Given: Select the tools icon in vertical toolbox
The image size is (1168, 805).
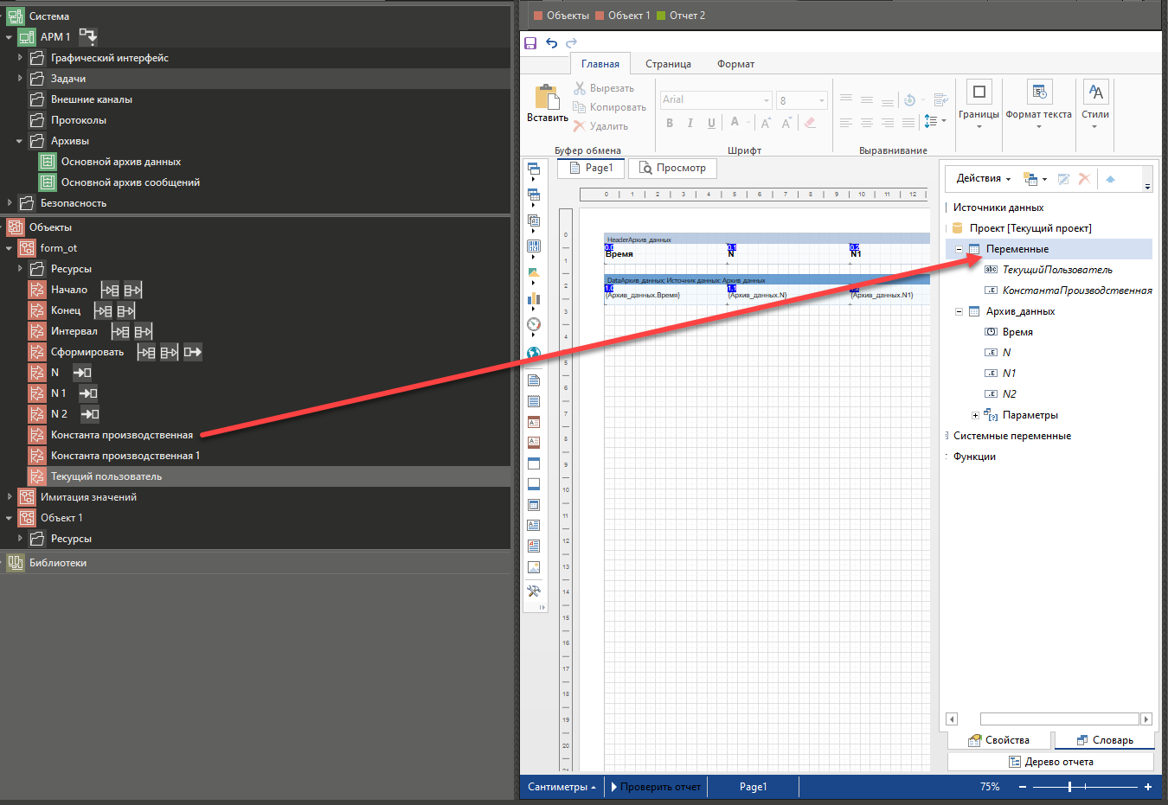Looking at the screenshot, I should [x=534, y=591].
